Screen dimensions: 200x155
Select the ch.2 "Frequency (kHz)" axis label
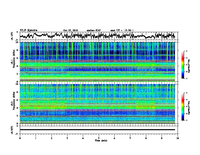pyautogui.click(x=14, y=101)
